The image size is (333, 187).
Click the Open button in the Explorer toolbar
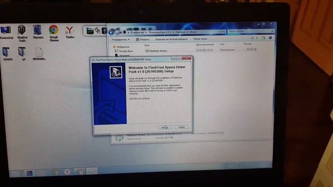point(143,39)
